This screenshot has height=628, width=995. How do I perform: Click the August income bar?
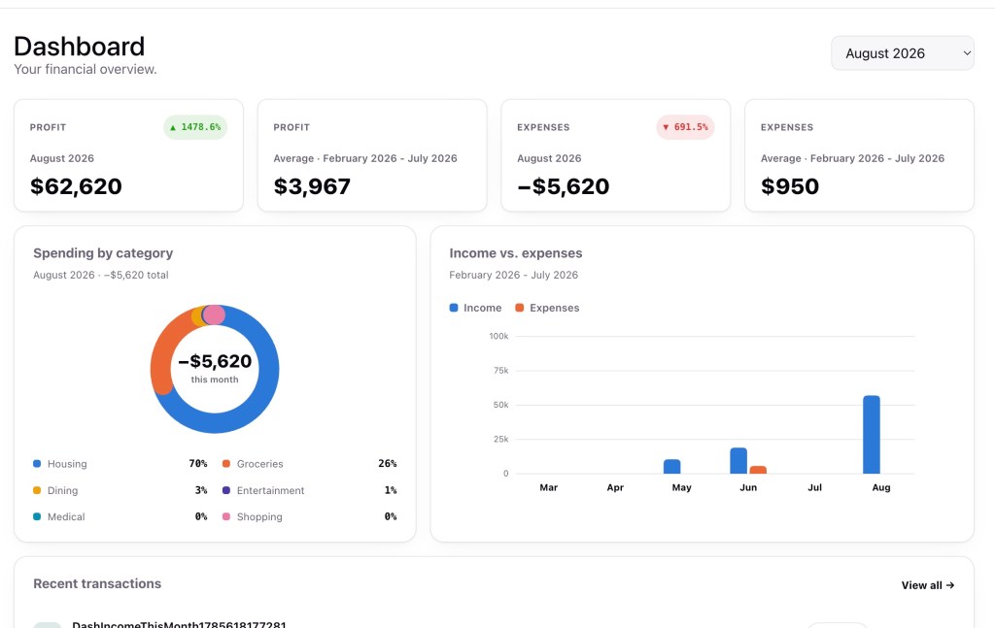(872, 435)
